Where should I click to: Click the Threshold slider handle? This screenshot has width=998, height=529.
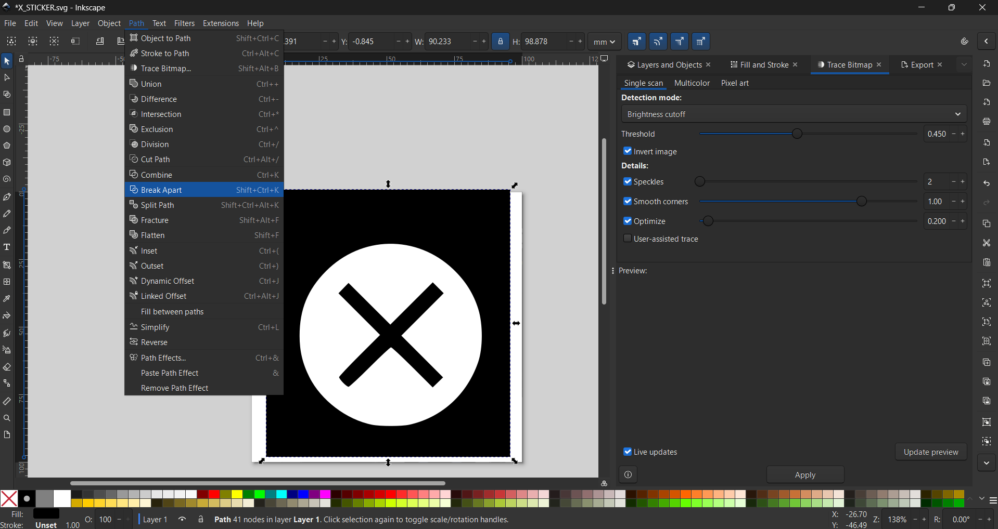click(797, 134)
